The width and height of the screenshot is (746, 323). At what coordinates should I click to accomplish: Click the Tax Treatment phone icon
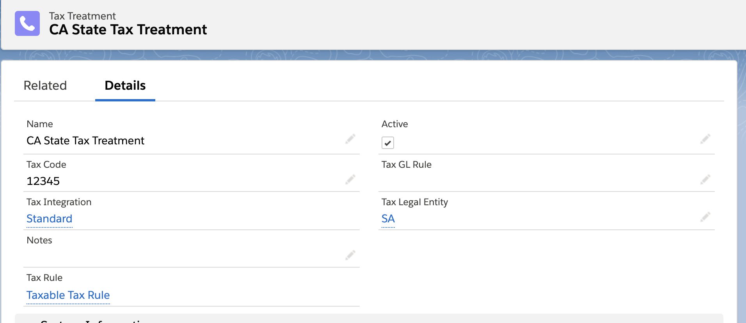pyautogui.click(x=27, y=23)
